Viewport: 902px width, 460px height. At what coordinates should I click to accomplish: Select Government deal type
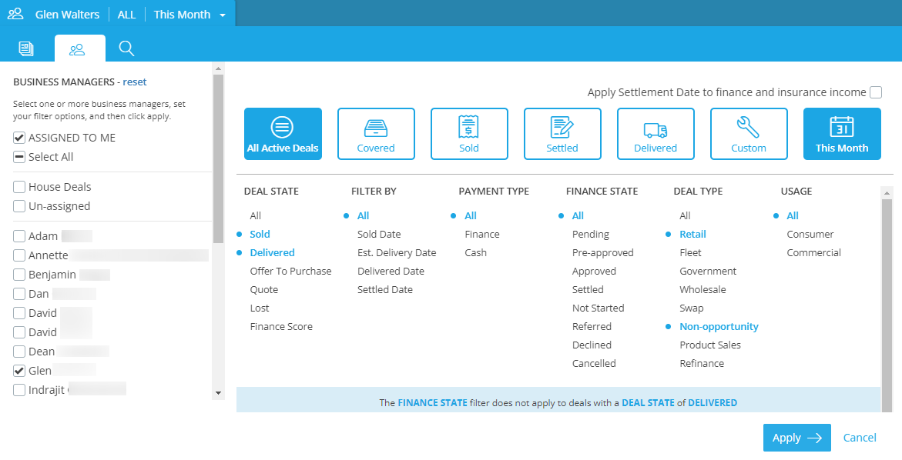tap(708, 271)
